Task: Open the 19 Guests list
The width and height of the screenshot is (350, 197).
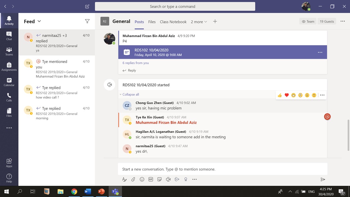Action: pyautogui.click(x=327, y=21)
